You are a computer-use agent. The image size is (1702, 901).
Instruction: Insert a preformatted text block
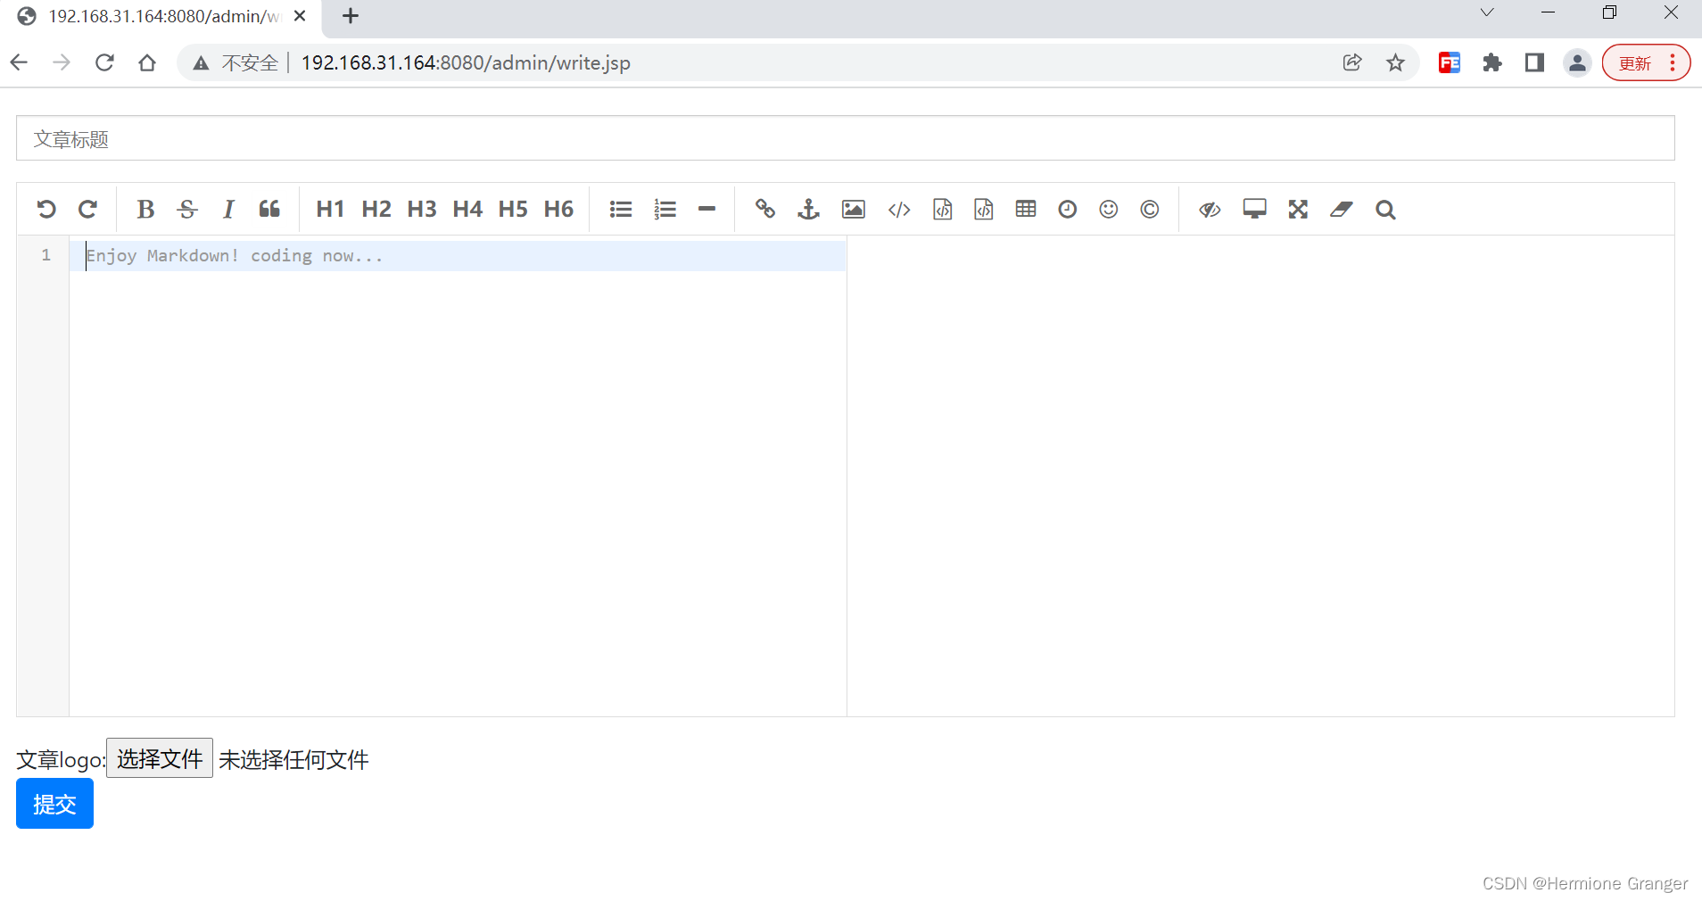[943, 210]
